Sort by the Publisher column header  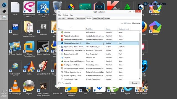coord(95,29)
